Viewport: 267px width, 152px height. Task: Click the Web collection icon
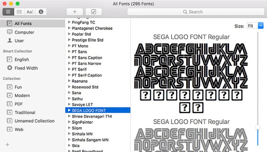9,129
